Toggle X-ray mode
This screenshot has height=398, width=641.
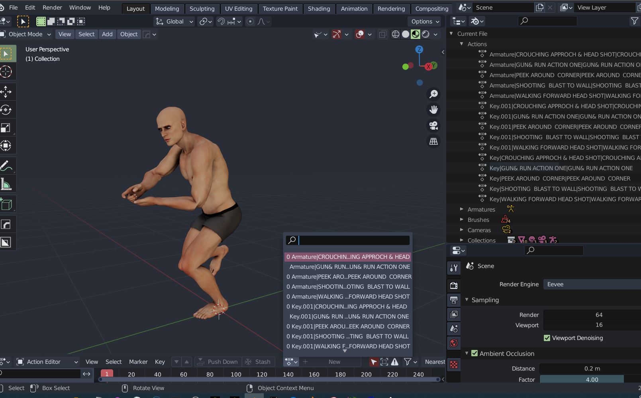[382, 34]
